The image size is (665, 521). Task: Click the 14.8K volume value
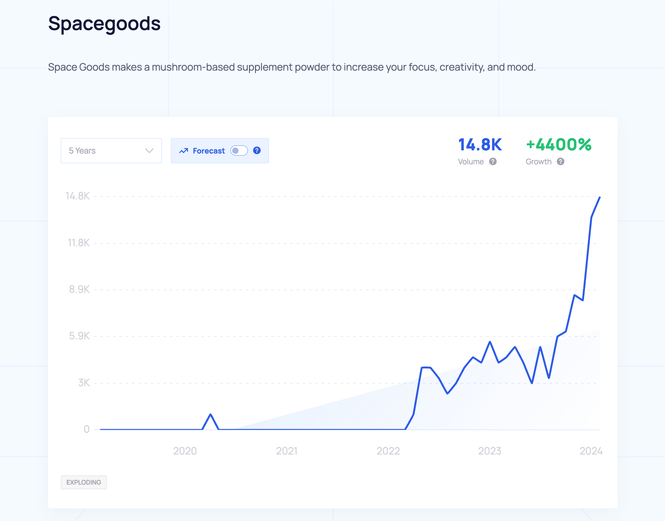tap(480, 145)
